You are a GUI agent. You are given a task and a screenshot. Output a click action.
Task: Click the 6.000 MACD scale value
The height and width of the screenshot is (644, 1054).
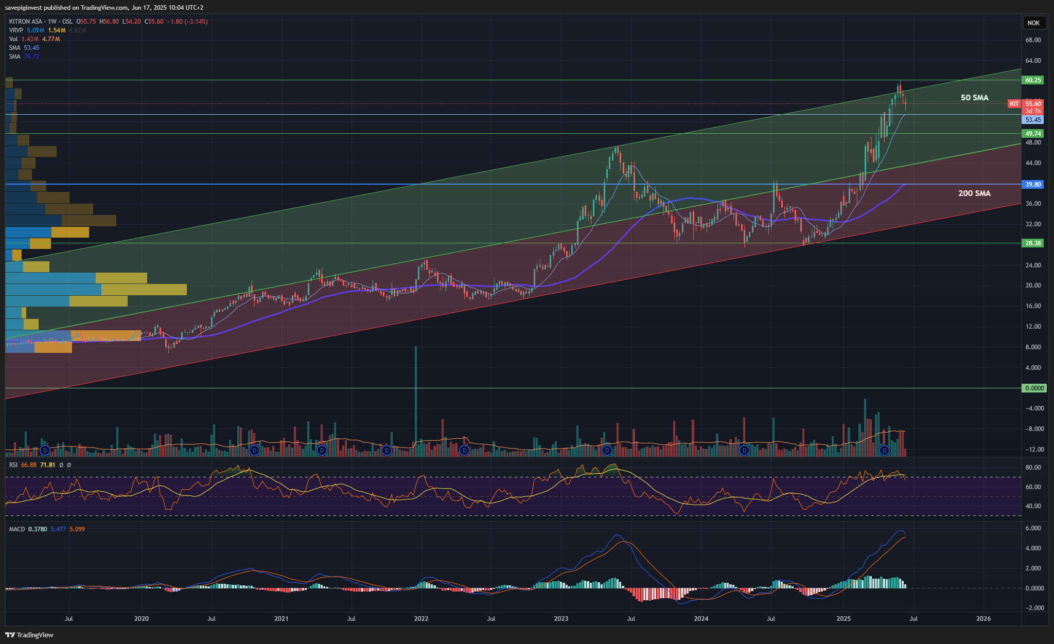[1033, 529]
